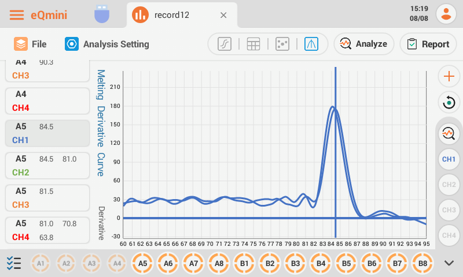Click the reset rotate icon
The width and height of the screenshot is (463, 277).
[449, 103]
